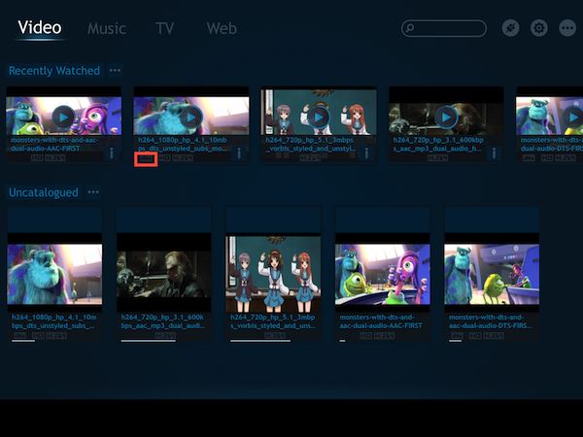Show info for h264_720p_hp_5.1 recent video
The image size is (583, 437).
[366, 153]
